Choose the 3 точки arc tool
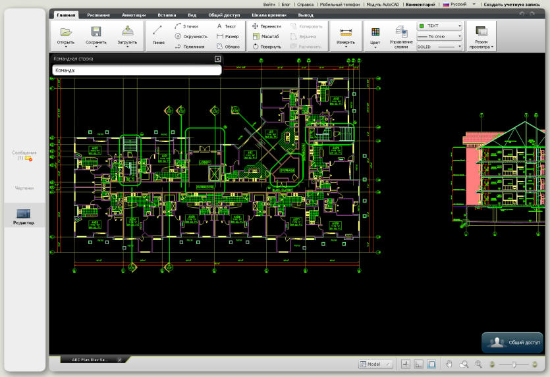The height and width of the screenshot is (377, 550). (186, 26)
